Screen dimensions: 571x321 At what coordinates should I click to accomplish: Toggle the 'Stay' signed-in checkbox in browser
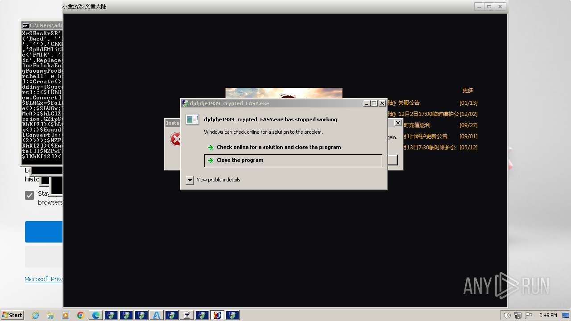point(29,195)
